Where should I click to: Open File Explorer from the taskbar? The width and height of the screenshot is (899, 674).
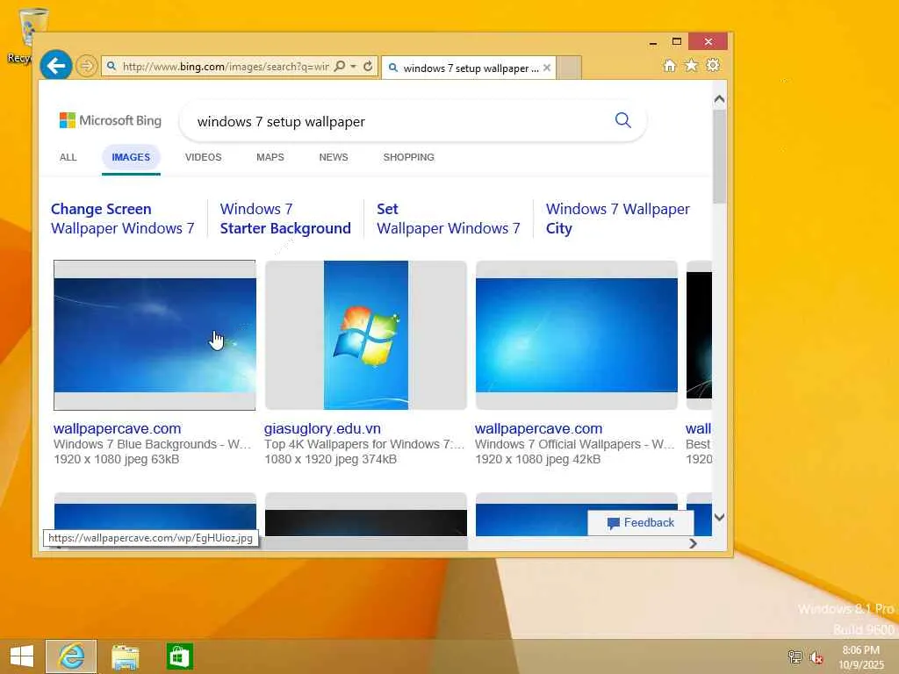pyautogui.click(x=125, y=656)
